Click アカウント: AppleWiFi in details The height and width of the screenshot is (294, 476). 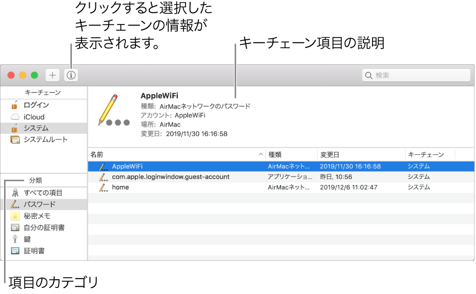pos(173,115)
